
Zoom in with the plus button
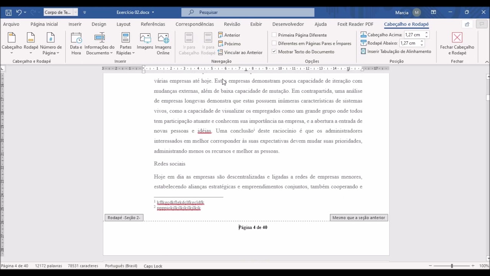point(473,266)
